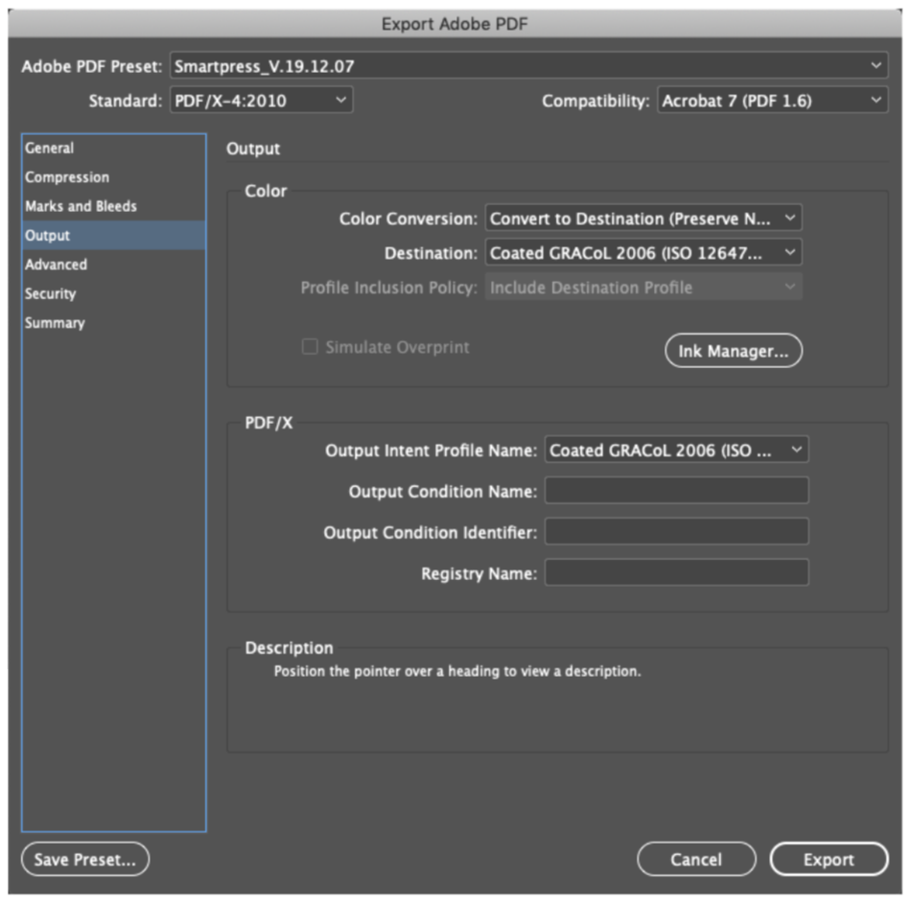Toggle the Simulate Overprint checkbox
This screenshot has width=909, height=903.
(x=310, y=347)
